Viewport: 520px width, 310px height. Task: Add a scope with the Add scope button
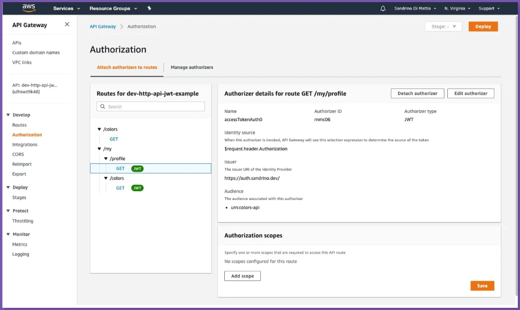(242, 276)
